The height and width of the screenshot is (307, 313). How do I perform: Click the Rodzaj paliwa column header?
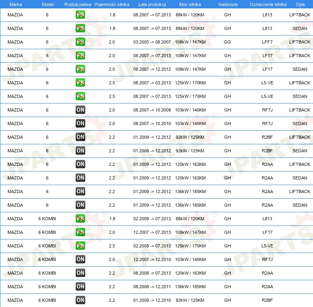(78, 4)
